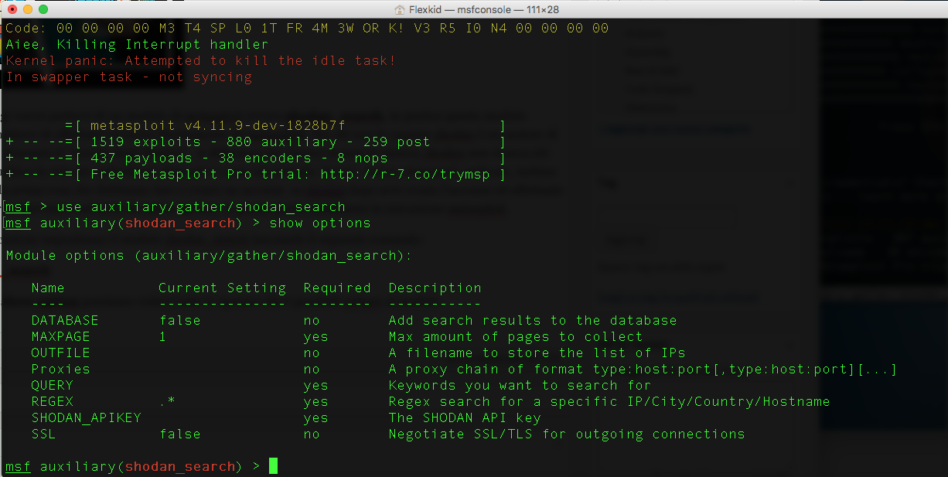Click 'Max amount of pages to collect' description
The width and height of the screenshot is (948, 477).
516,336
